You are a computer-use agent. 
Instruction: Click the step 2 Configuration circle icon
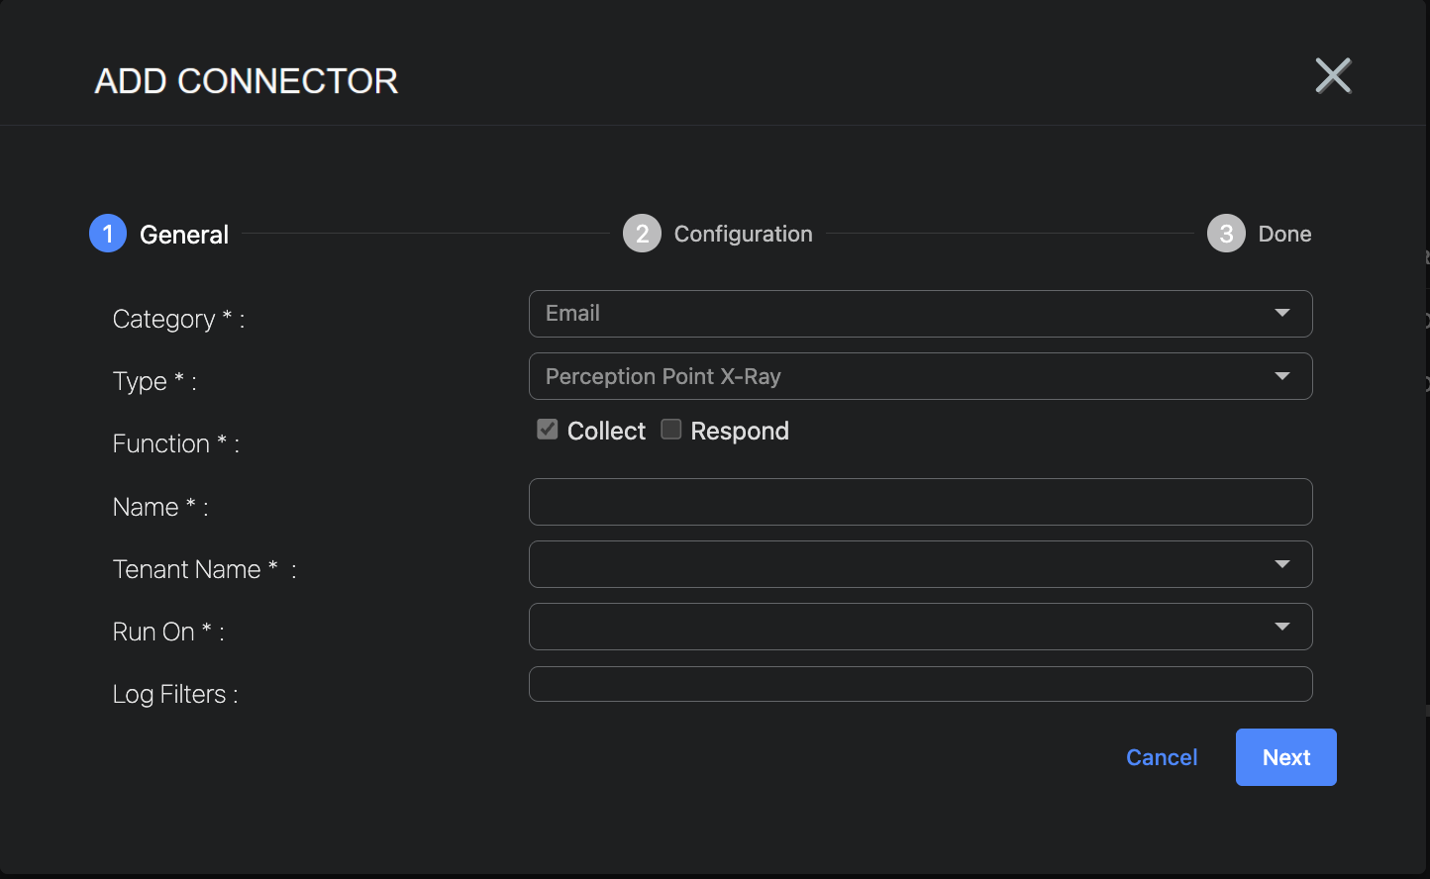click(x=642, y=234)
